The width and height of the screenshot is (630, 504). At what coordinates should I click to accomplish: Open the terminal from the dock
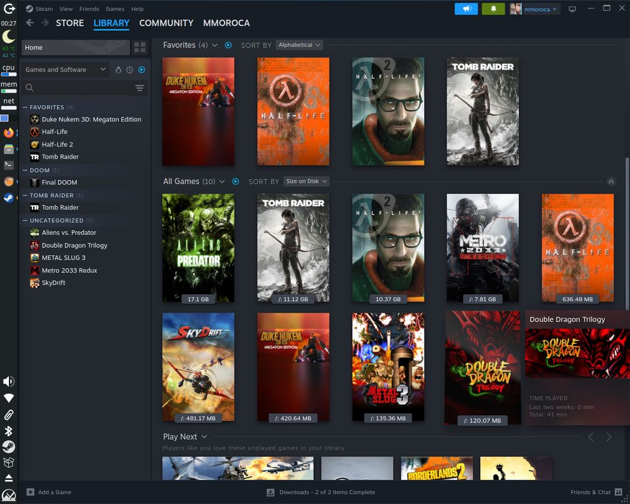coord(8,165)
